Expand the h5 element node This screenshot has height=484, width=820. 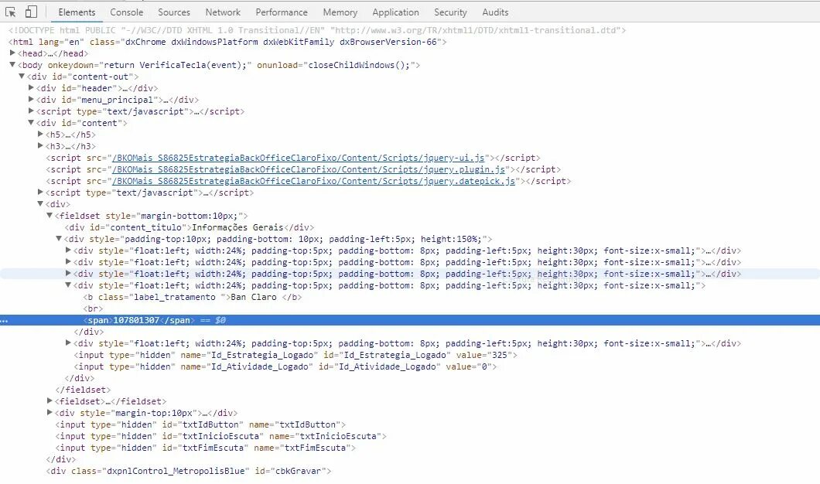pyautogui.click(x=41, y=135)
